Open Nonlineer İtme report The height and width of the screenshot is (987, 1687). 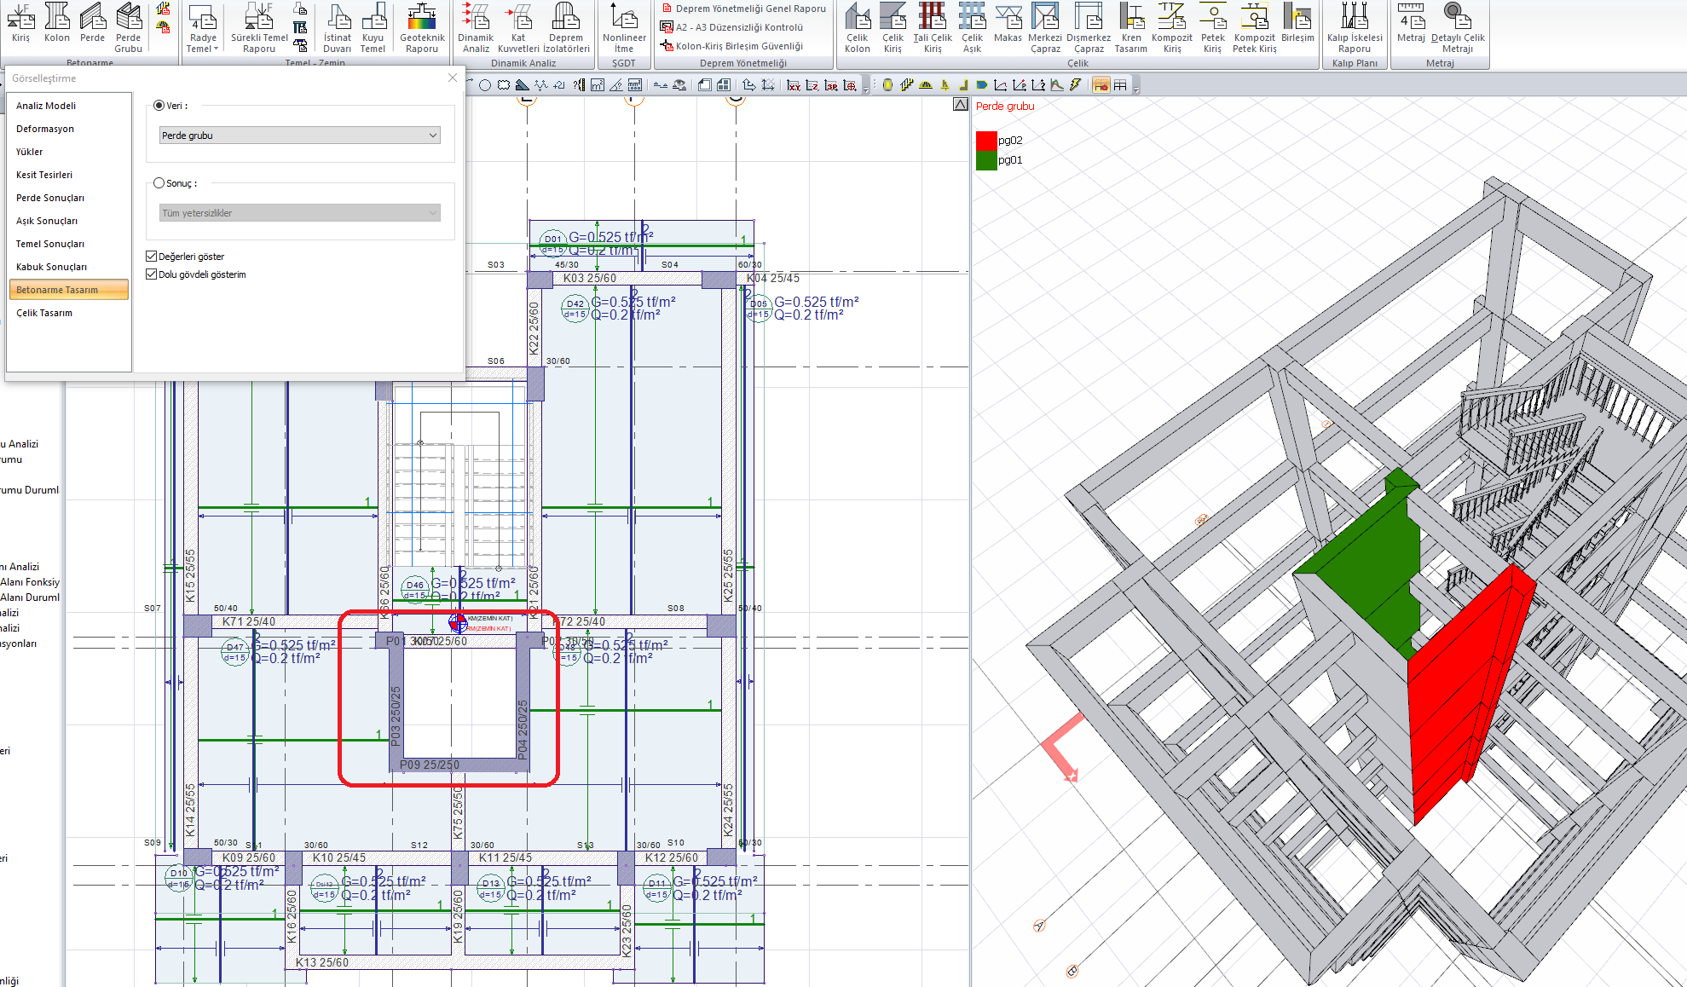tap(624, 27)
